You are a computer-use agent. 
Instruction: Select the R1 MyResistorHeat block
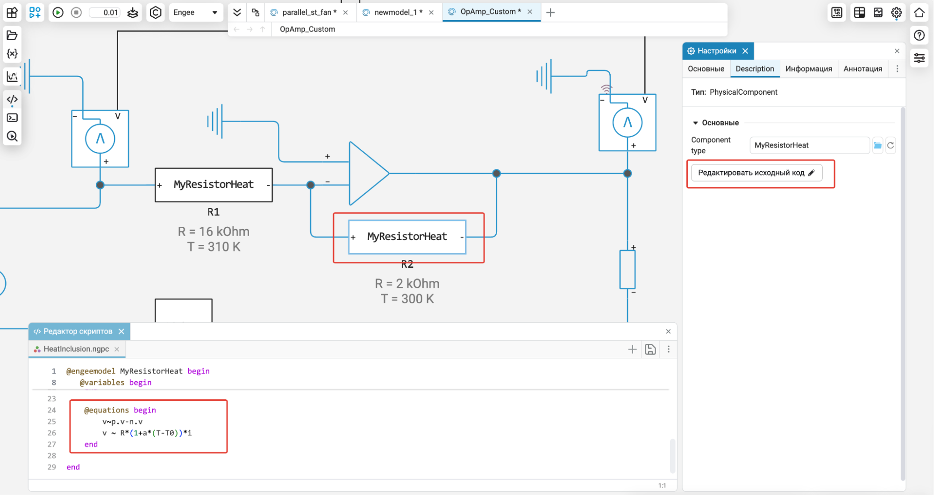pos(214,185)
